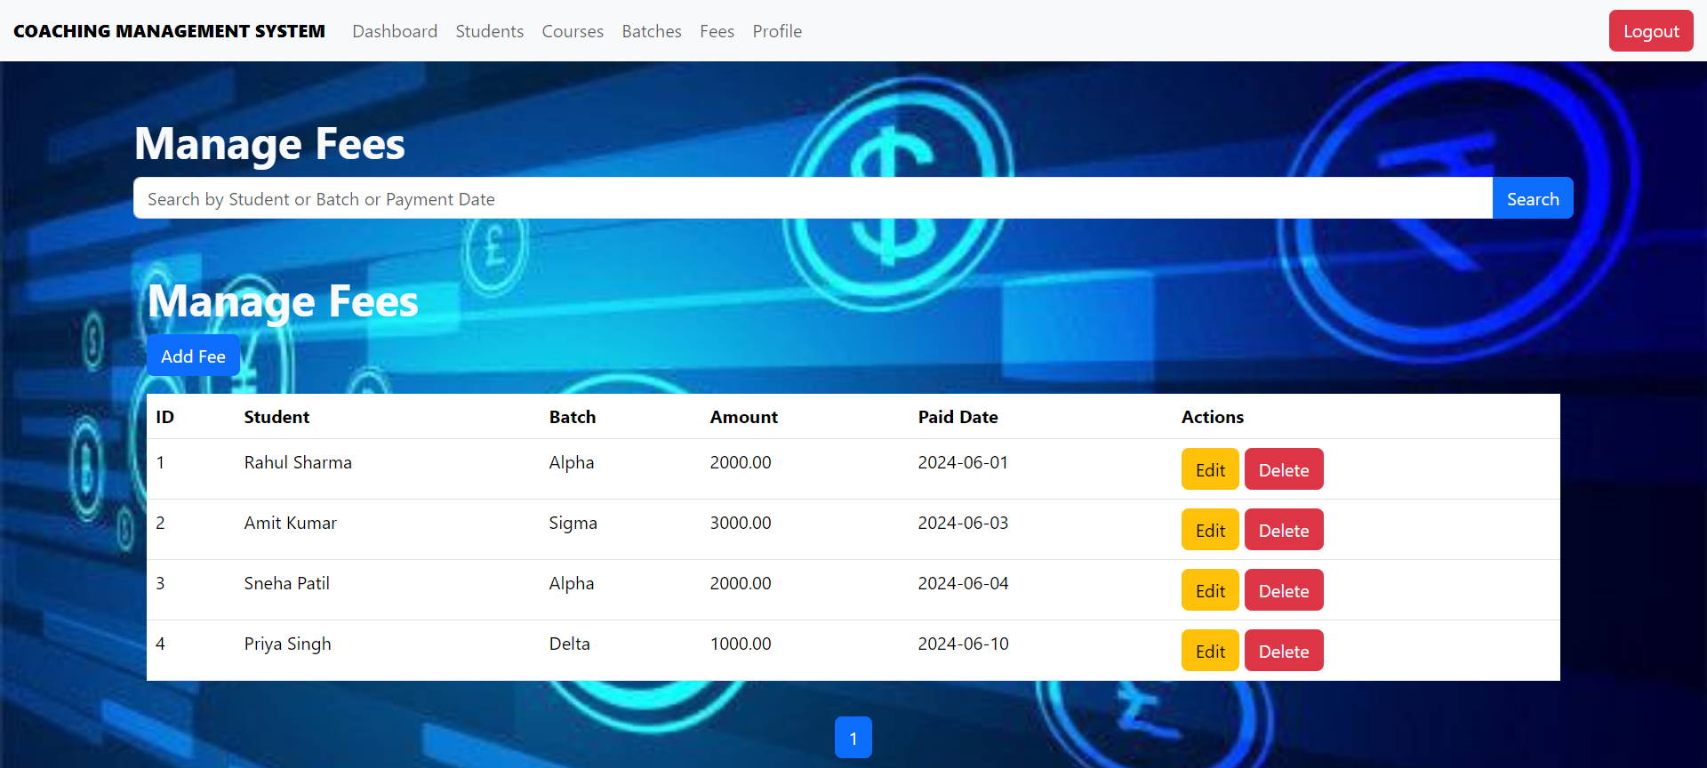Remove Sneha Patil's fee row
This screenshot has width=1707, height=768.
pyautogui.click(x=1284, y=590)
